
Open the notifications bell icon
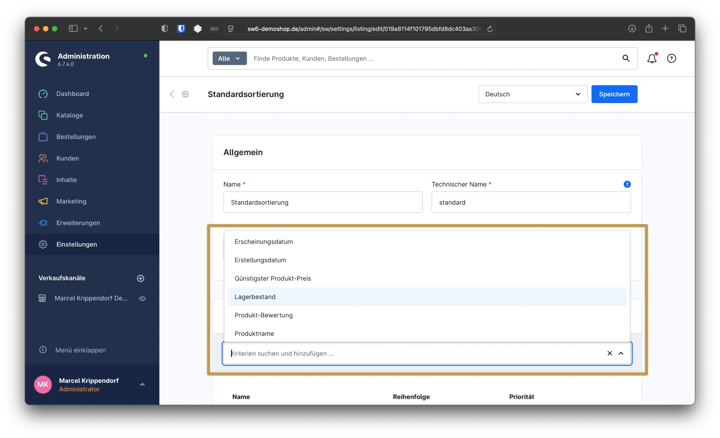coord(652,58)
